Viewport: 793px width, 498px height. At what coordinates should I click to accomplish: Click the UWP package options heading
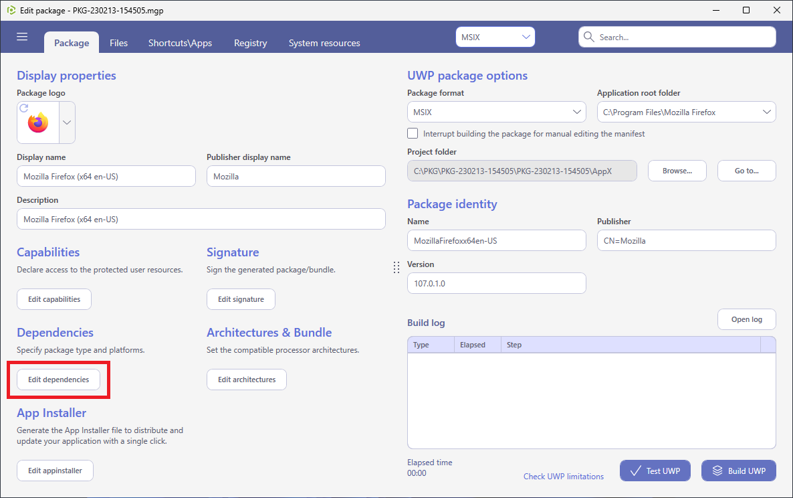coord(467,76)
